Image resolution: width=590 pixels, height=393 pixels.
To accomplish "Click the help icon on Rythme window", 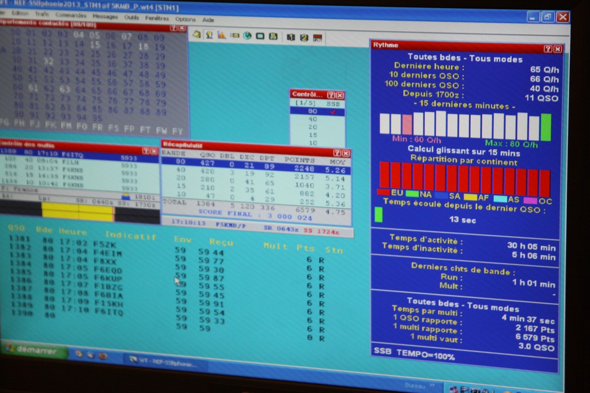I will coord(548,49).
